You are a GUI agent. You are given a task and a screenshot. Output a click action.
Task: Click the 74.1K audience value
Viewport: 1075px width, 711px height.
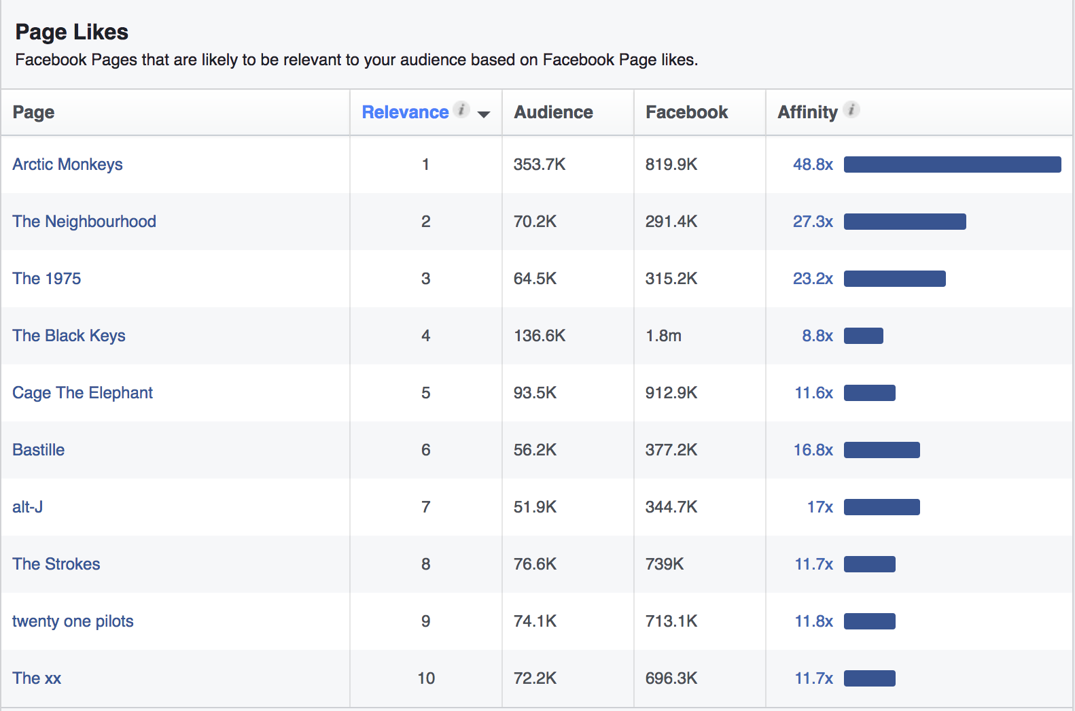tap(535, 621)
